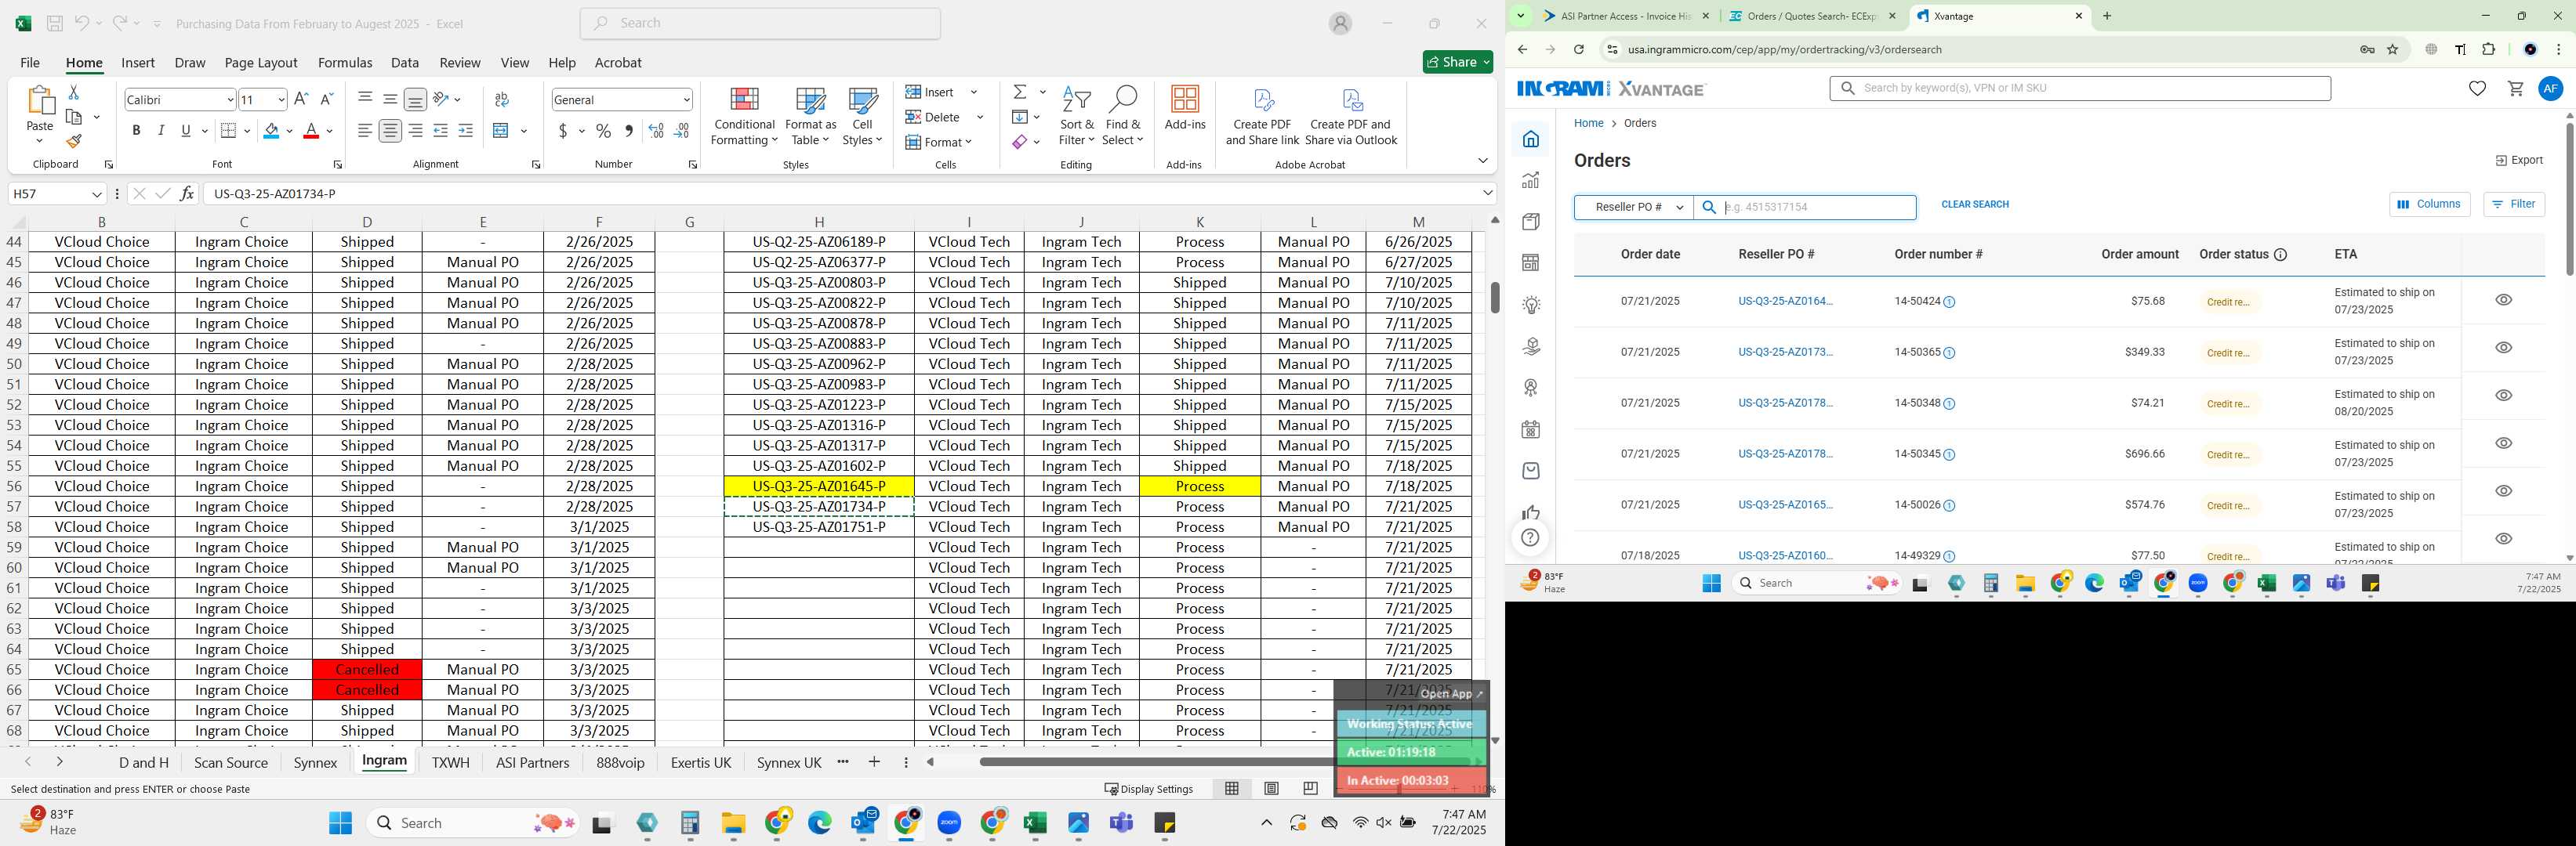Click the Xvantage sidebar home icon
This screenshot has width=2576, height=846.
(1530, 139)
